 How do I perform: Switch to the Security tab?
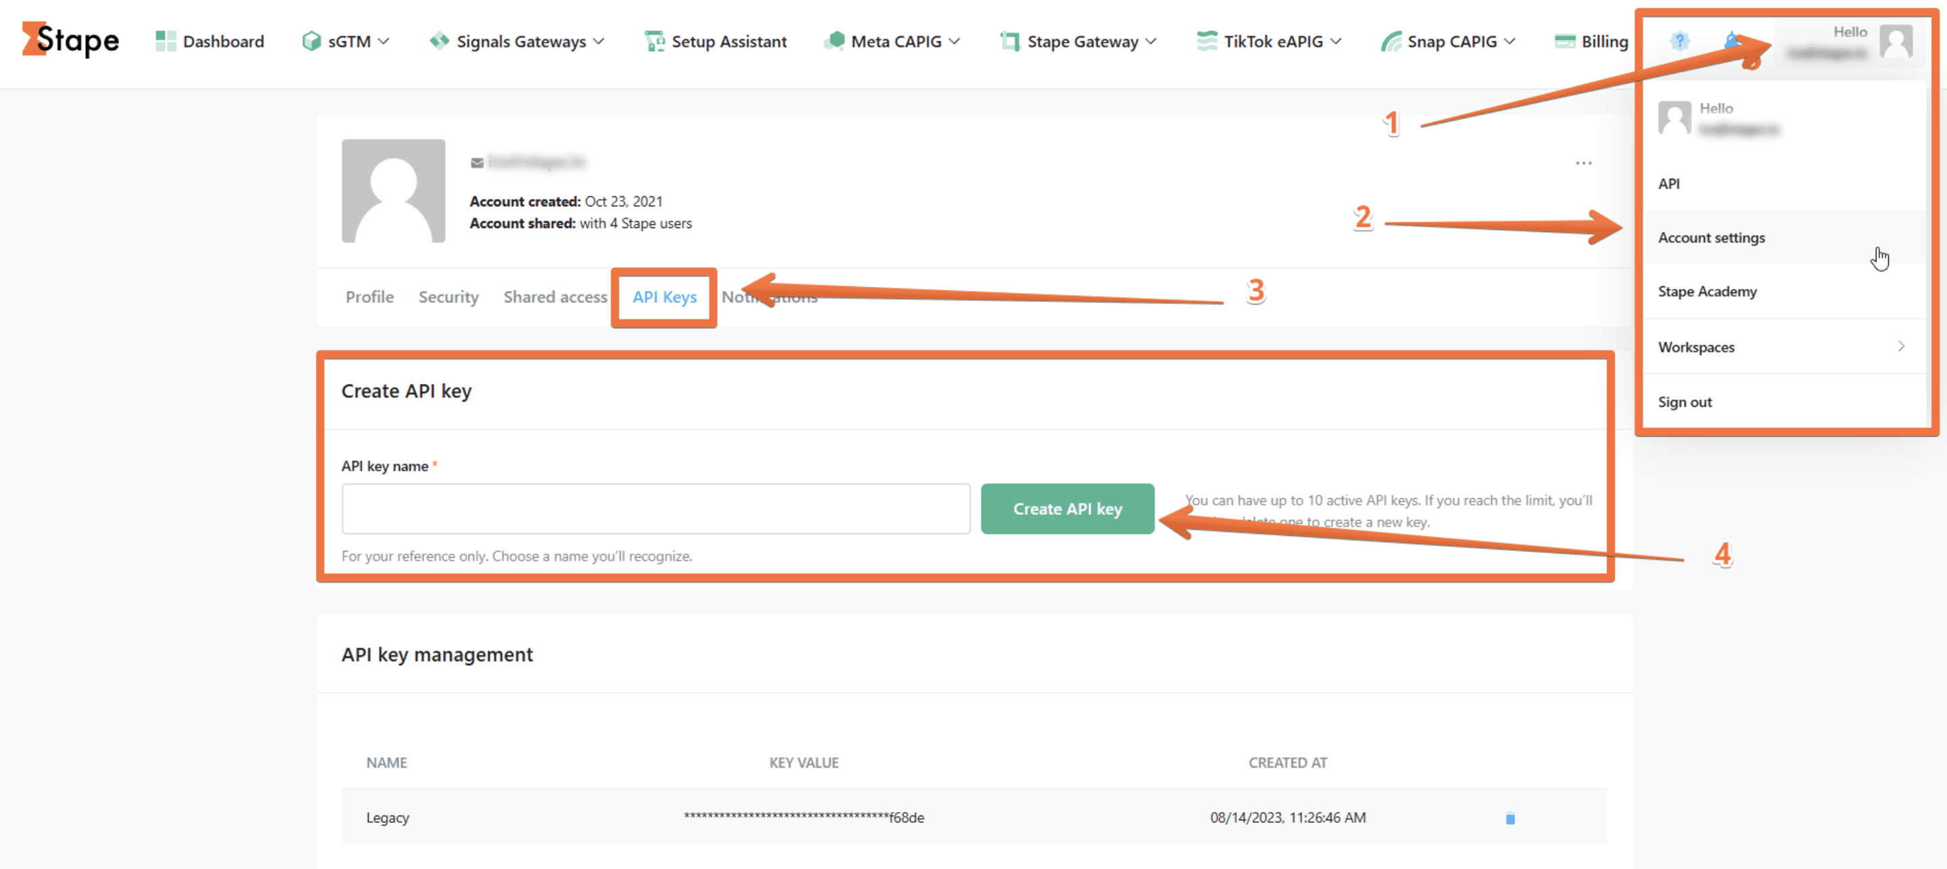point(449,296)
